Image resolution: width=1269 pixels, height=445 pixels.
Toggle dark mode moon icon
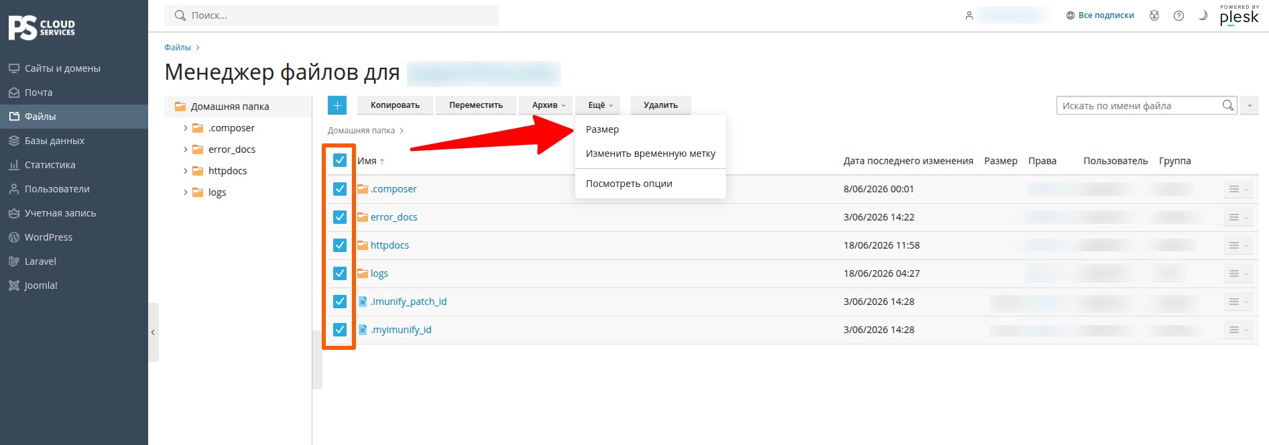point(1203,15)
